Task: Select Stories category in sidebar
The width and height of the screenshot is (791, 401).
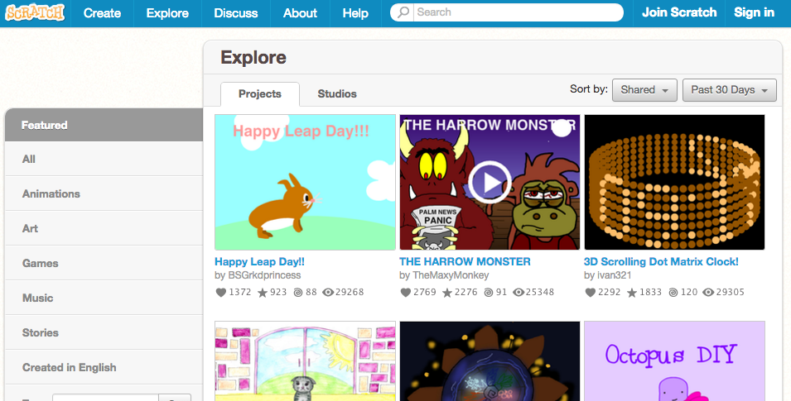Action: 104,333
